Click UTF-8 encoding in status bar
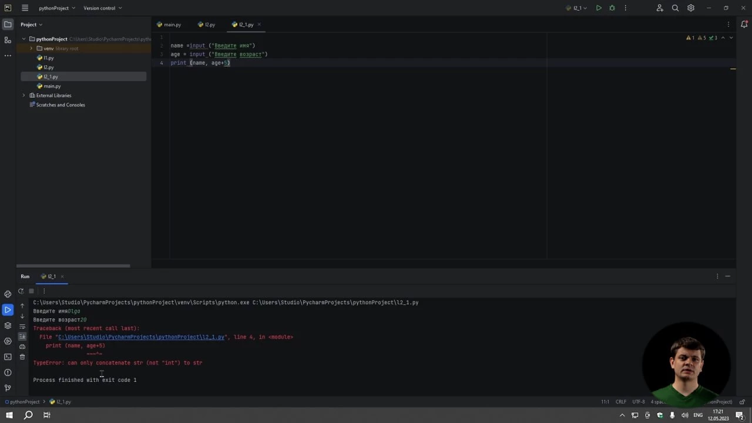Image resolution: width=752 pixels, height=423 pixels. [x=639, y=402]
